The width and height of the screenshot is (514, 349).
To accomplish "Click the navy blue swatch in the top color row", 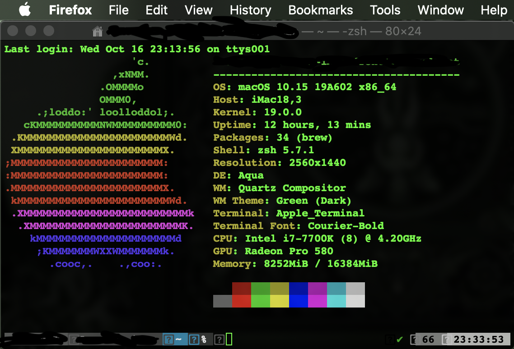I will pyautogui.click(x=299, y=289).
